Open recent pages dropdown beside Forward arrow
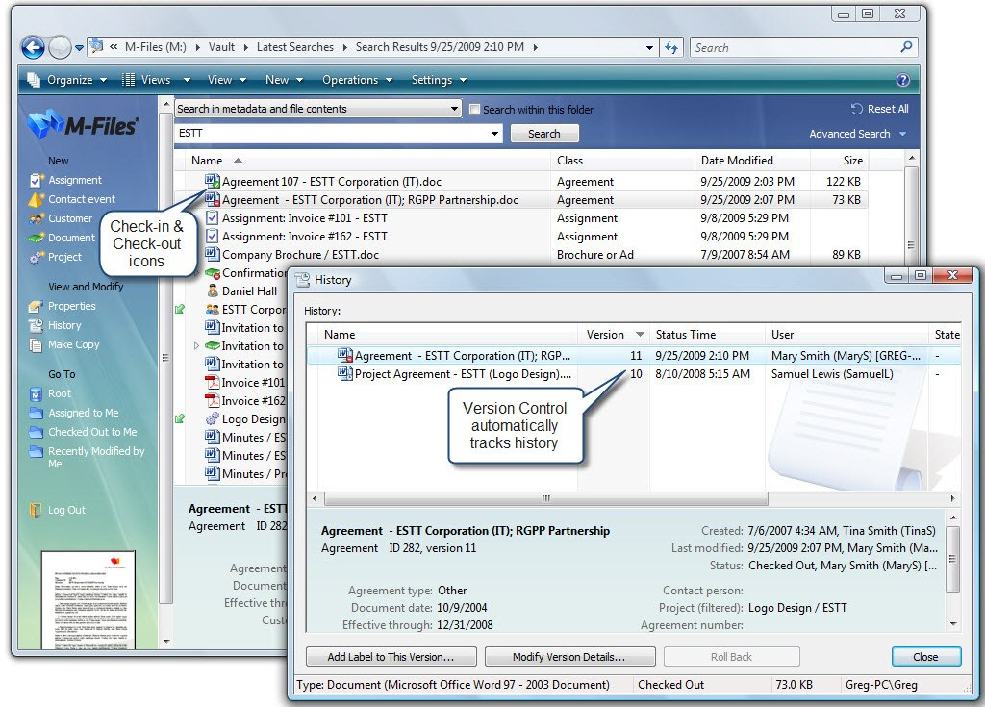 (79, 48)
